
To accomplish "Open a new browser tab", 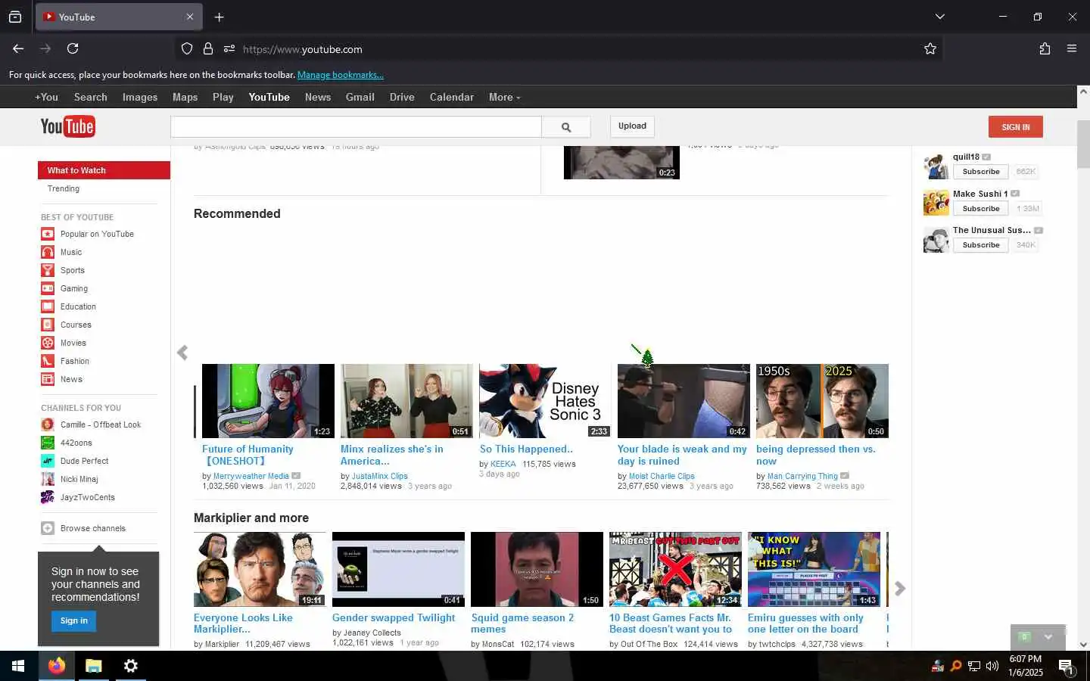I will 219,17.
